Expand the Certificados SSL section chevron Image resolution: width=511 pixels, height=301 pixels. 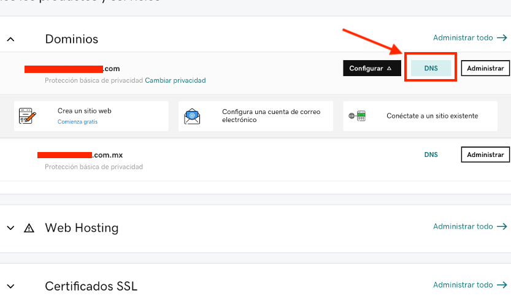pyautogui.click(x=10, y=286)
